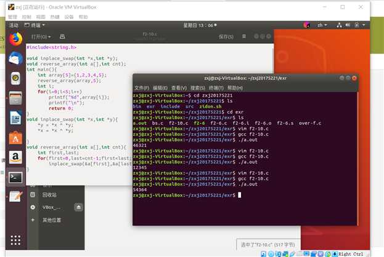Click the network icon in top bar
Image resolution: width=384 pixels, height=257 pixels.
tap(339, 25)
